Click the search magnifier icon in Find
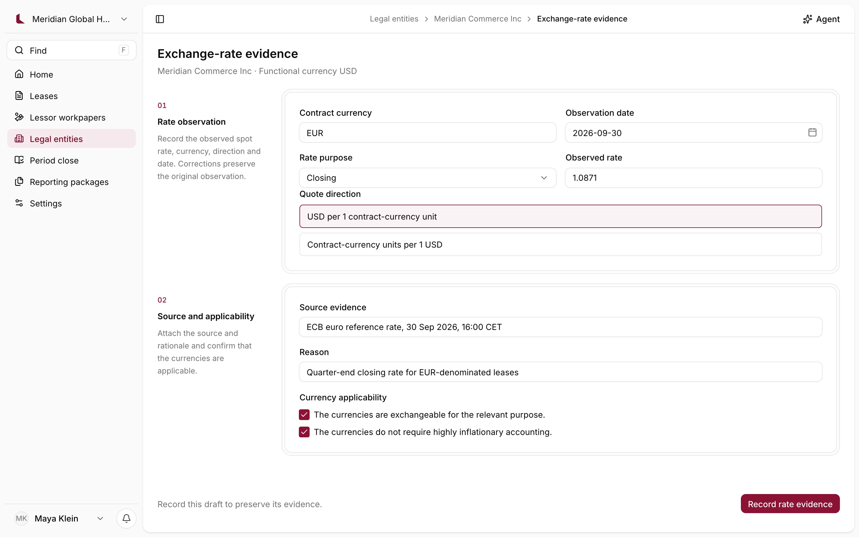Viewport: 859px width, 537px height. [19, 50]
